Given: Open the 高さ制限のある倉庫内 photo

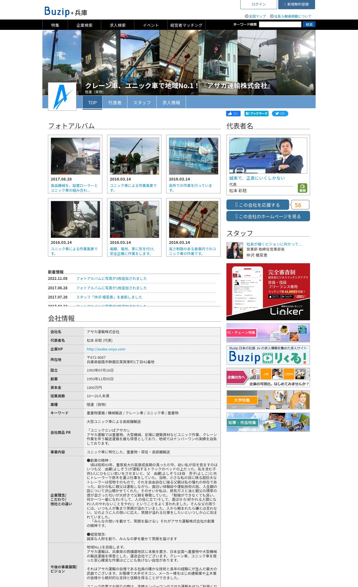Looking at the screenshot, I should click(193, 219).
